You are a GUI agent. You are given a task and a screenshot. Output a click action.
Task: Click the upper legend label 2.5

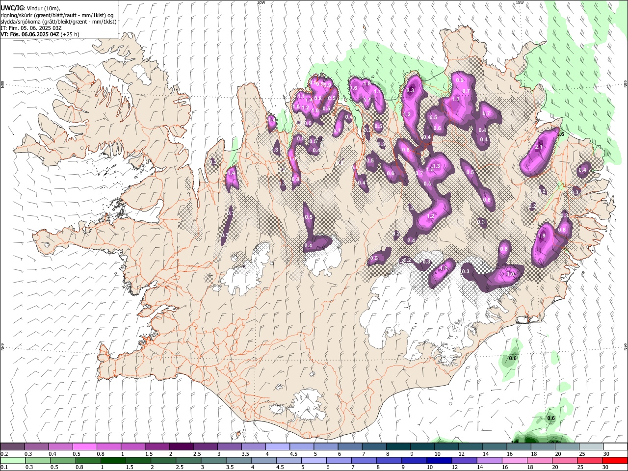[x=197, y=454]
